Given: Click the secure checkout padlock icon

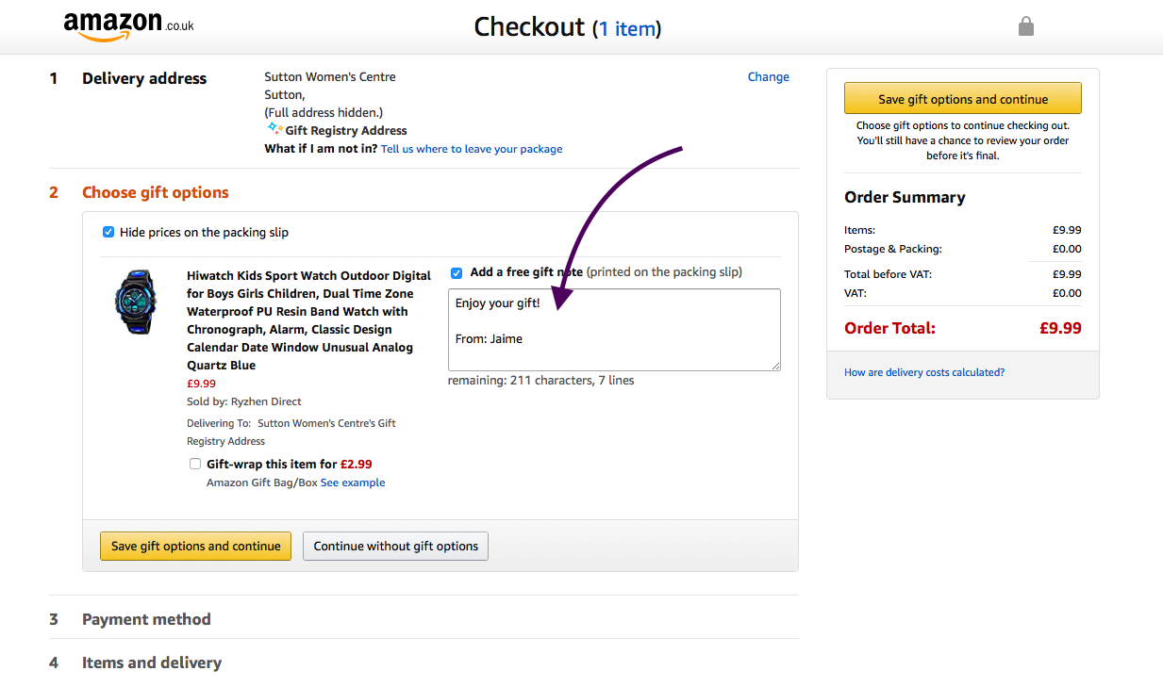Looking at the screenshot, I should pyautogui.click(x=1026, y=26).
